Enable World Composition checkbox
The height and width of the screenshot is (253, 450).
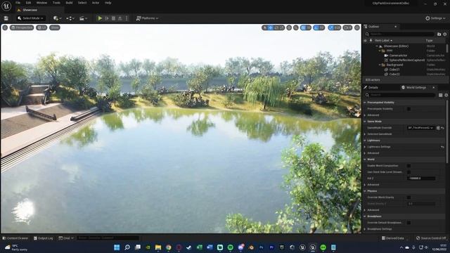tap(409, 166)
